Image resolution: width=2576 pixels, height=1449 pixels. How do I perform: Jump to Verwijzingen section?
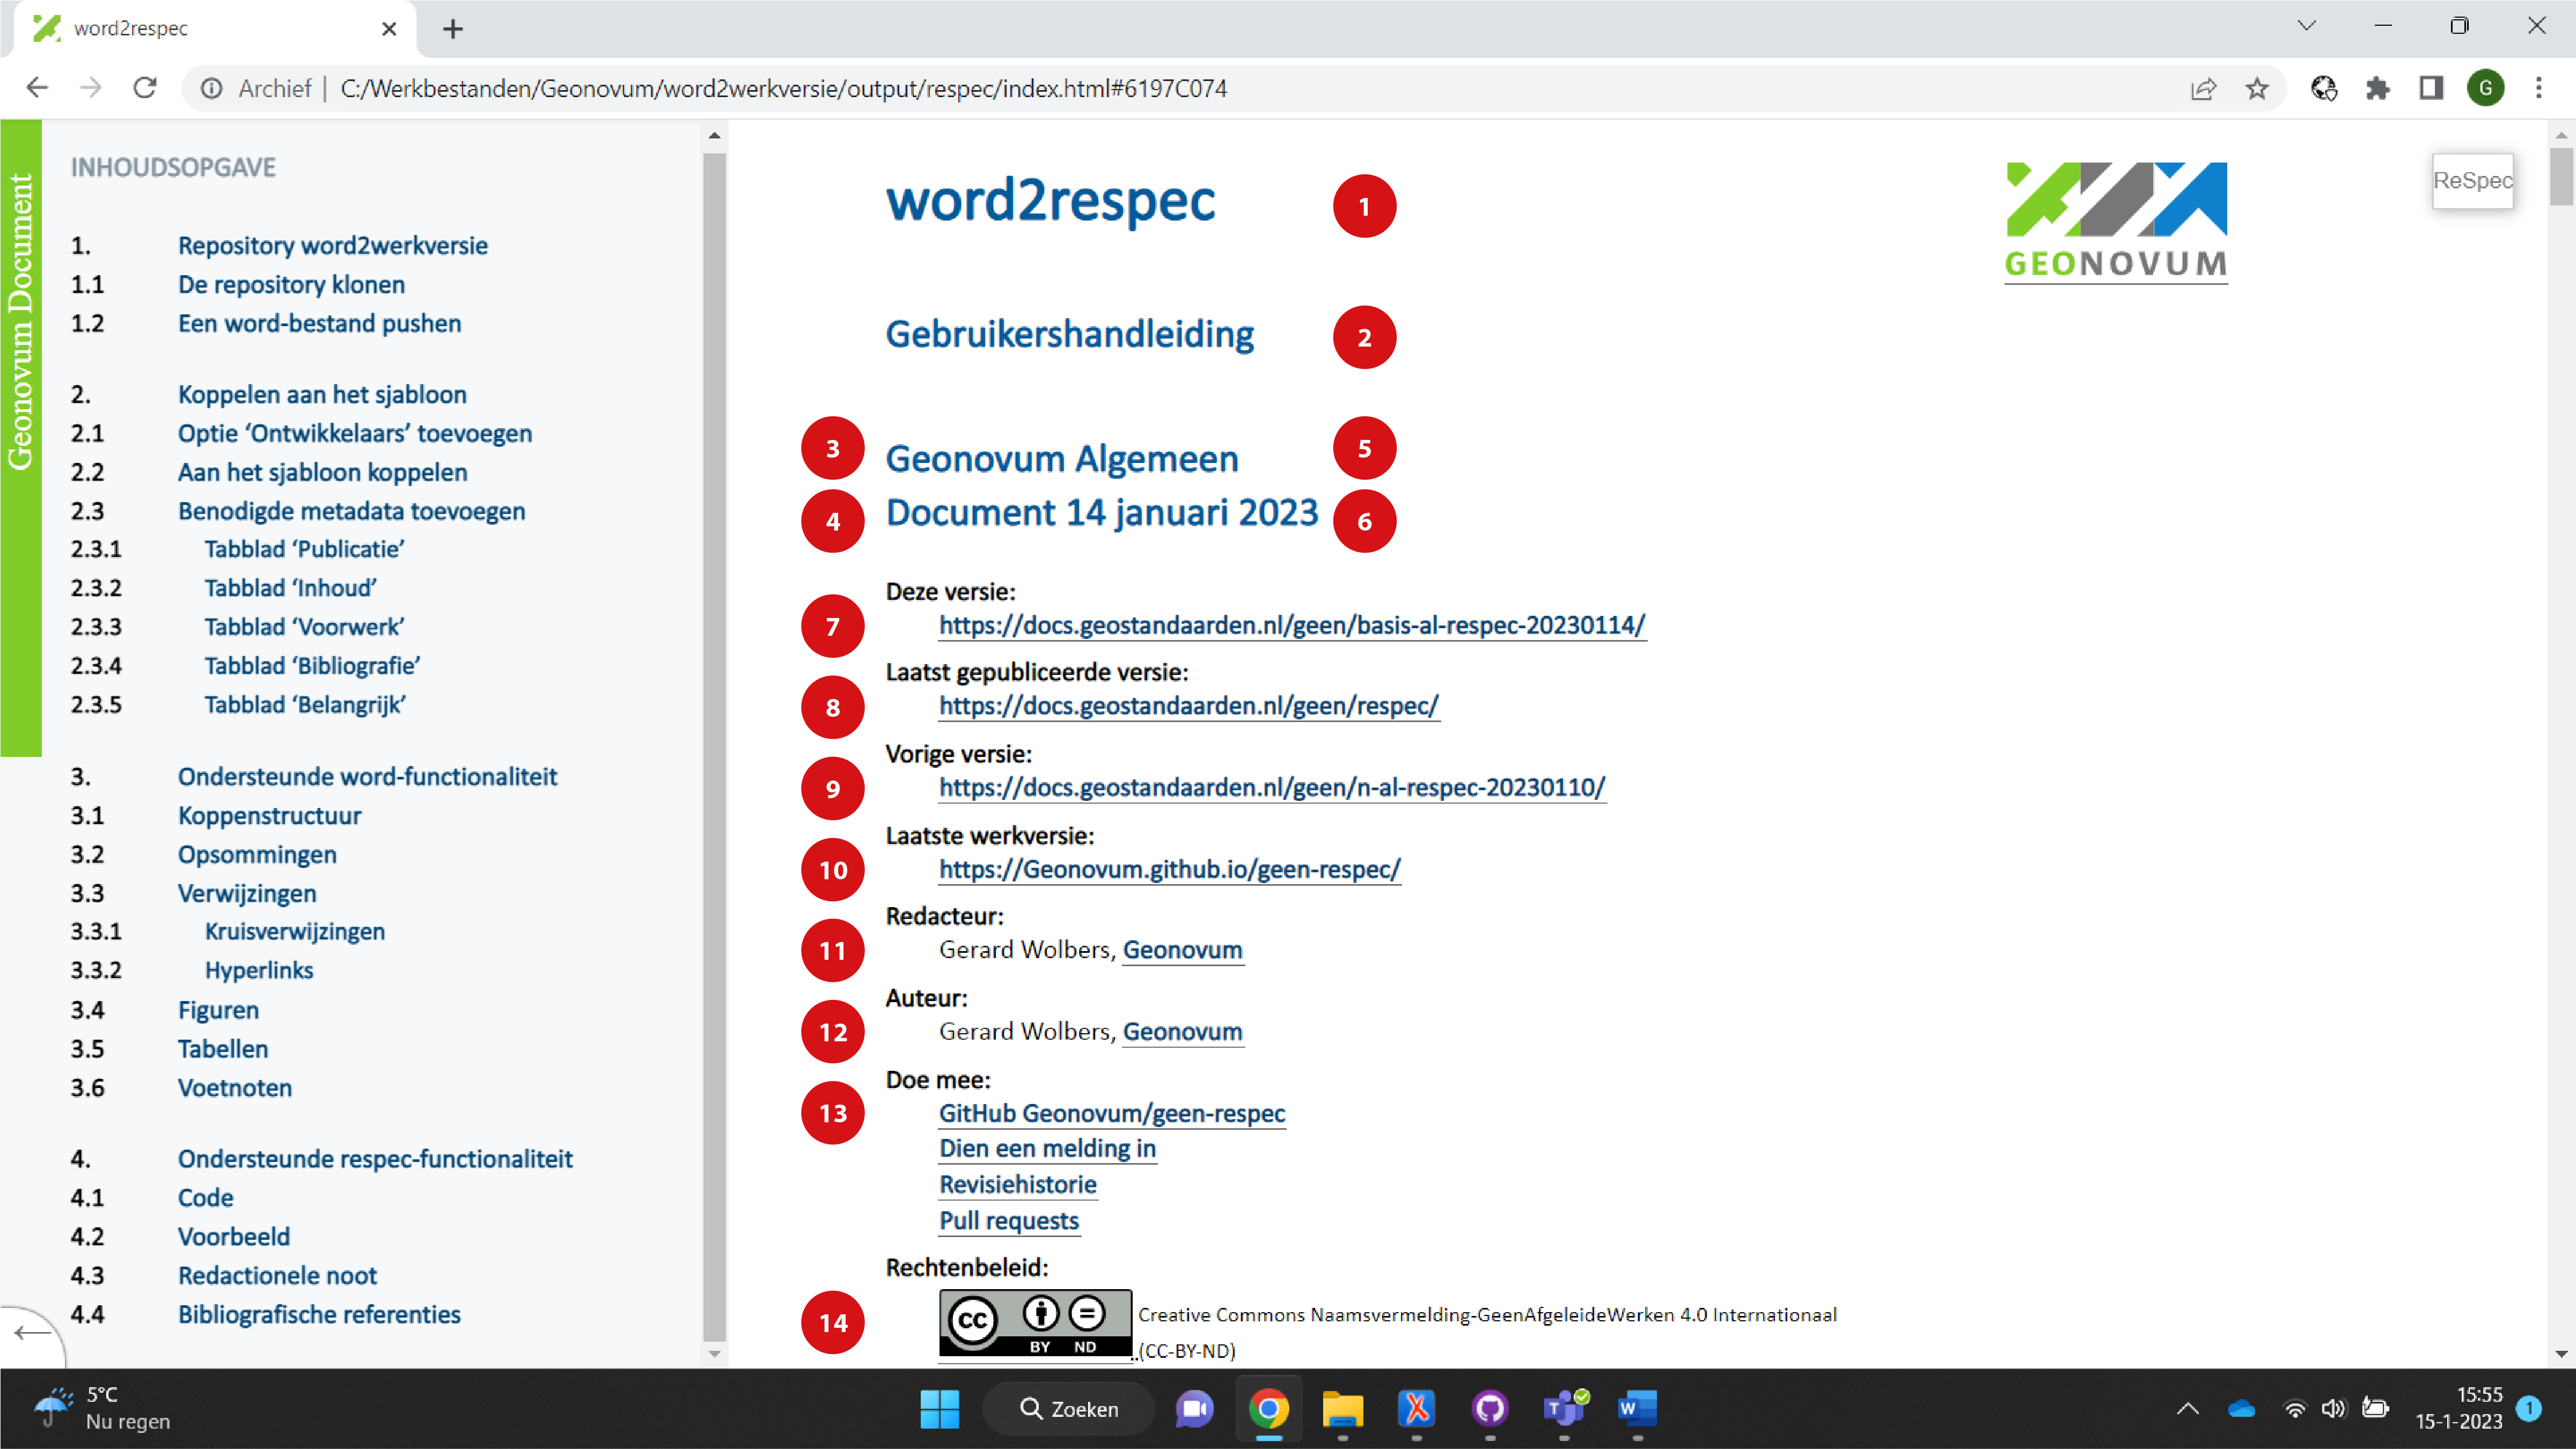[x=247, y=894]
